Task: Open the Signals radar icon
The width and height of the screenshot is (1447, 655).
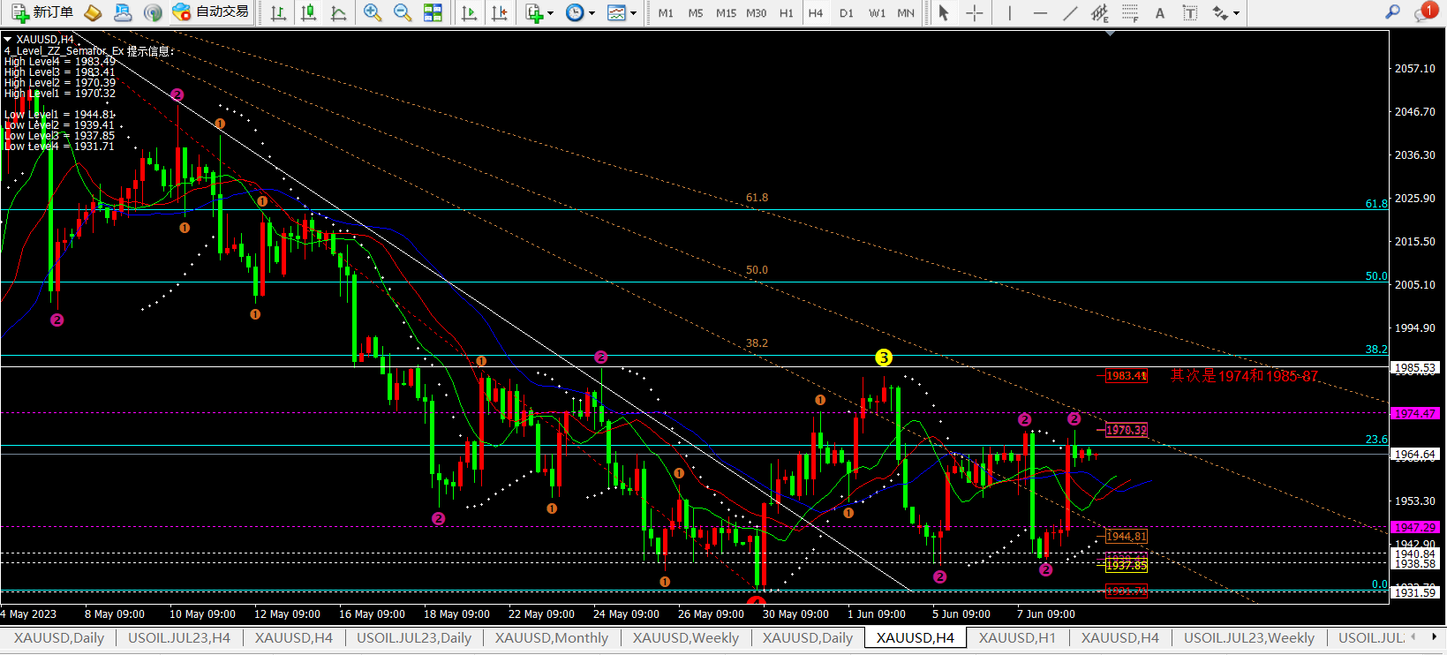Action: point(153,12)
